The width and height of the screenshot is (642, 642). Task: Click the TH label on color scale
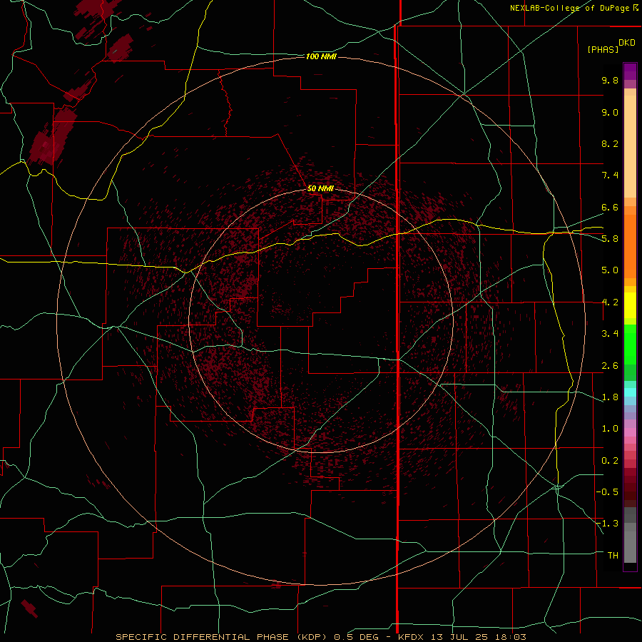click(x=613, y=556)
